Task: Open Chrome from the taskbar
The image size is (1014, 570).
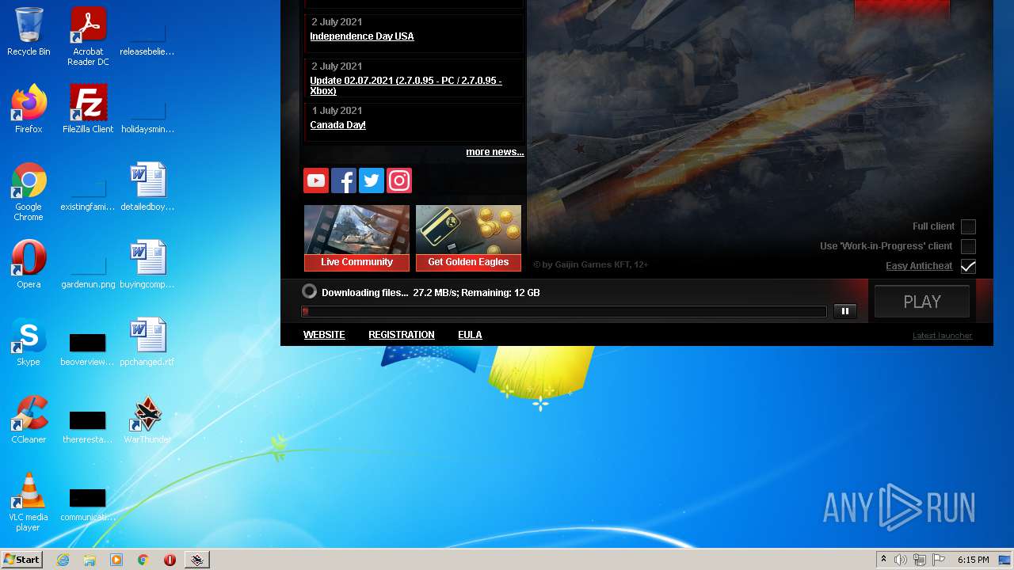Action: point(143,560)
